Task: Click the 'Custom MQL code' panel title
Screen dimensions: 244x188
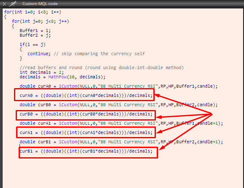Action: [40, 4]
